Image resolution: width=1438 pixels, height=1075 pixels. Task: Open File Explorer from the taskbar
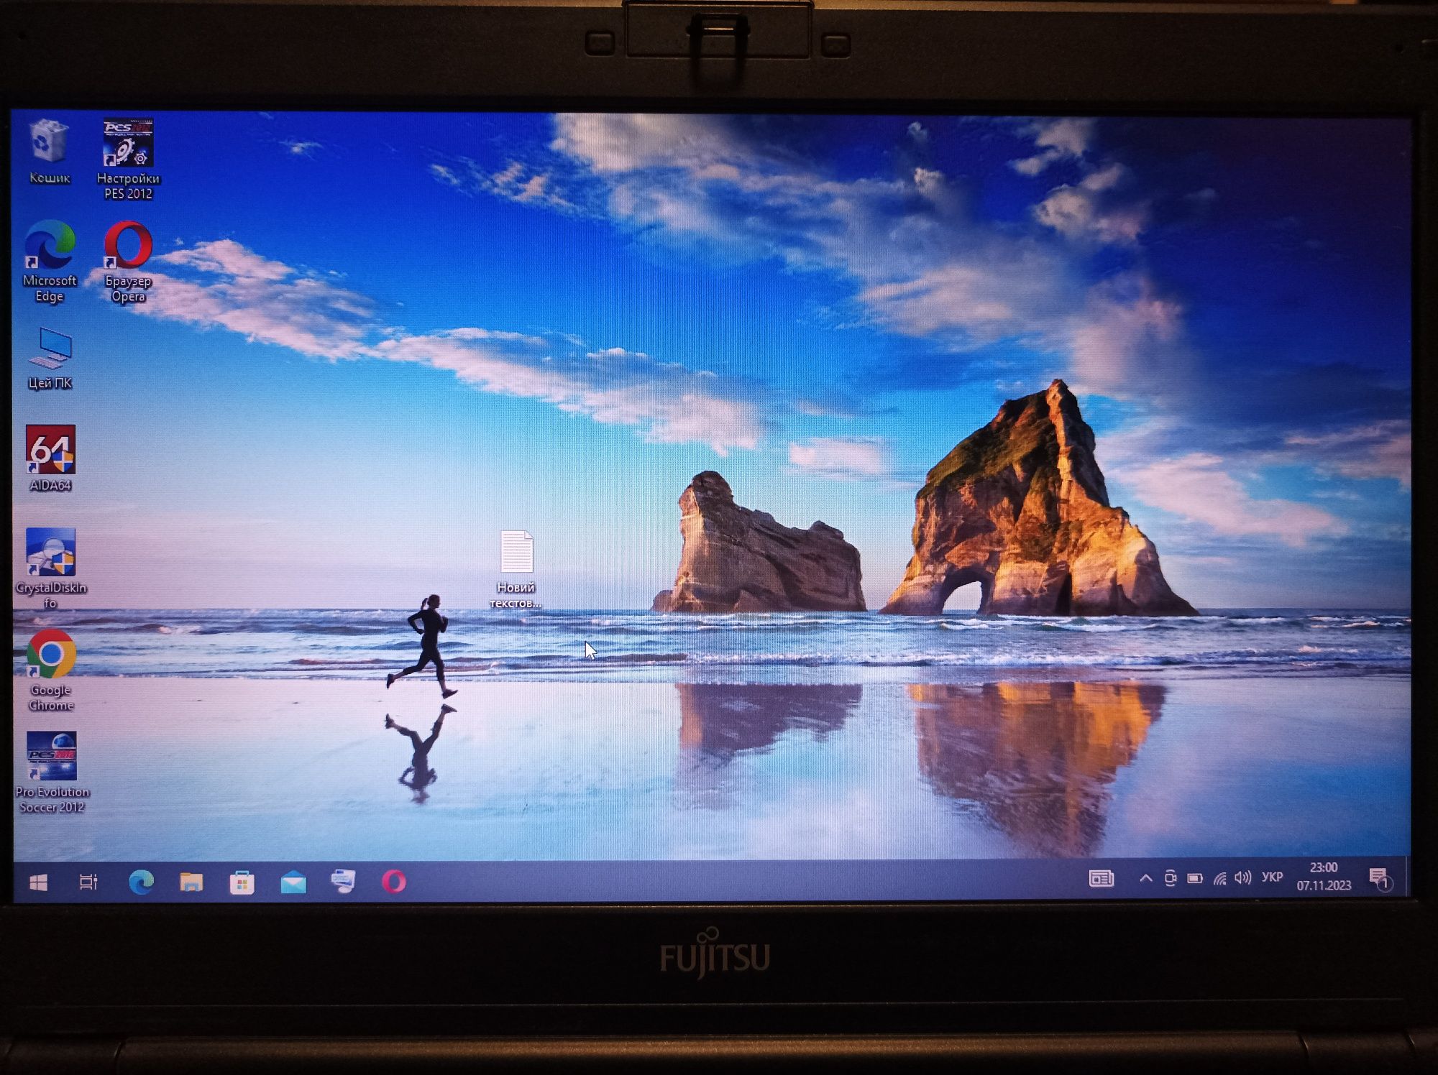point(191,882)
